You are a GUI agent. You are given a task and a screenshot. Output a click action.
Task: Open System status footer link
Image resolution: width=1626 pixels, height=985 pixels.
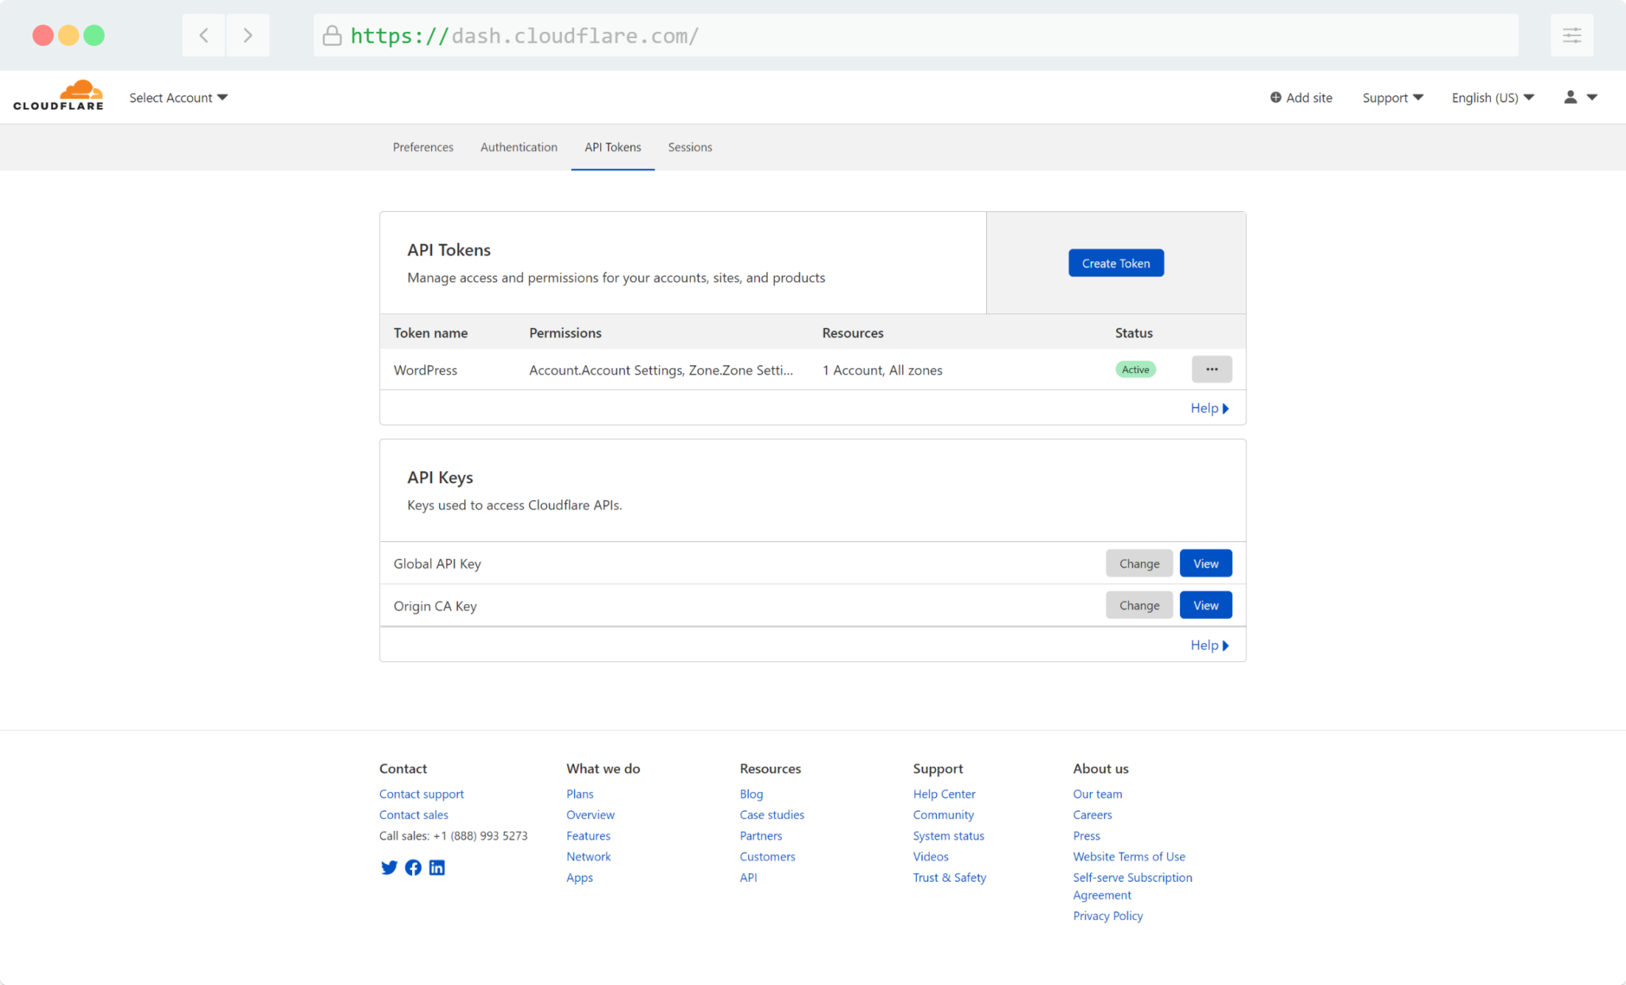[948, 836]
